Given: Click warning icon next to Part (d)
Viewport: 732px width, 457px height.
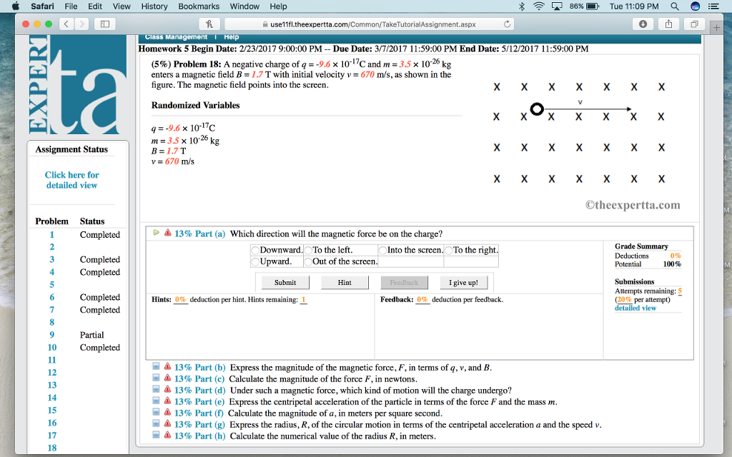Looking at the screenshot, I should click(x=167, y=389).
